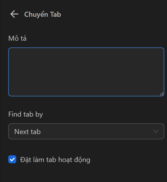Viewport: 167px width, 182px height.
Task: Uncheck the set as active tab option
Action: tap(12, 159)
